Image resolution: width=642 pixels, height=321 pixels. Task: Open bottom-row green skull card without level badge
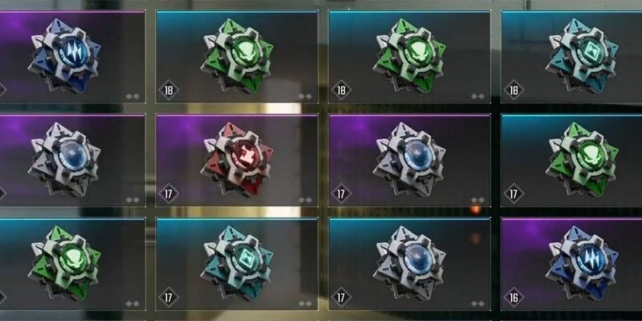tap(72, 264)
